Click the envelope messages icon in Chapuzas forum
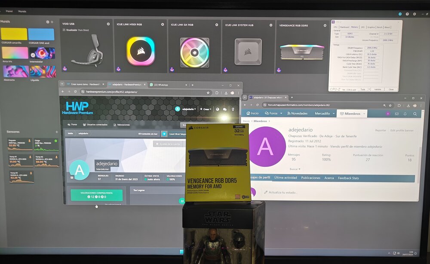This screenshot has height=264, width=430. coord(396,114)
